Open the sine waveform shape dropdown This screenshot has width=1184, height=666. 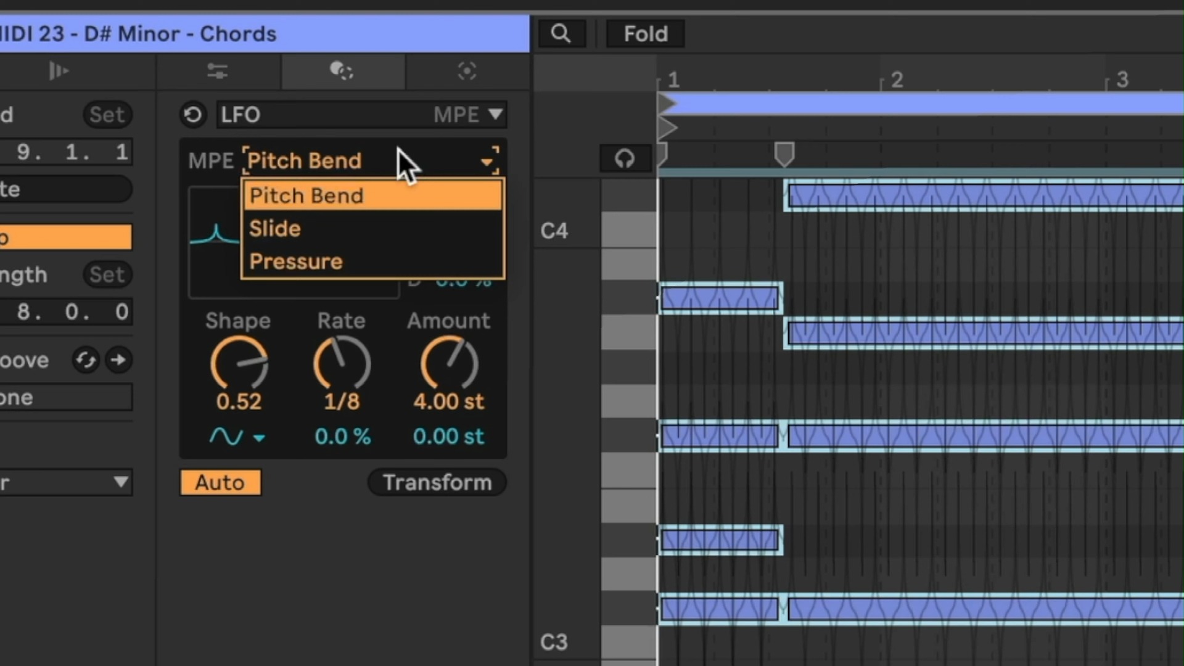tap(237, 437)
